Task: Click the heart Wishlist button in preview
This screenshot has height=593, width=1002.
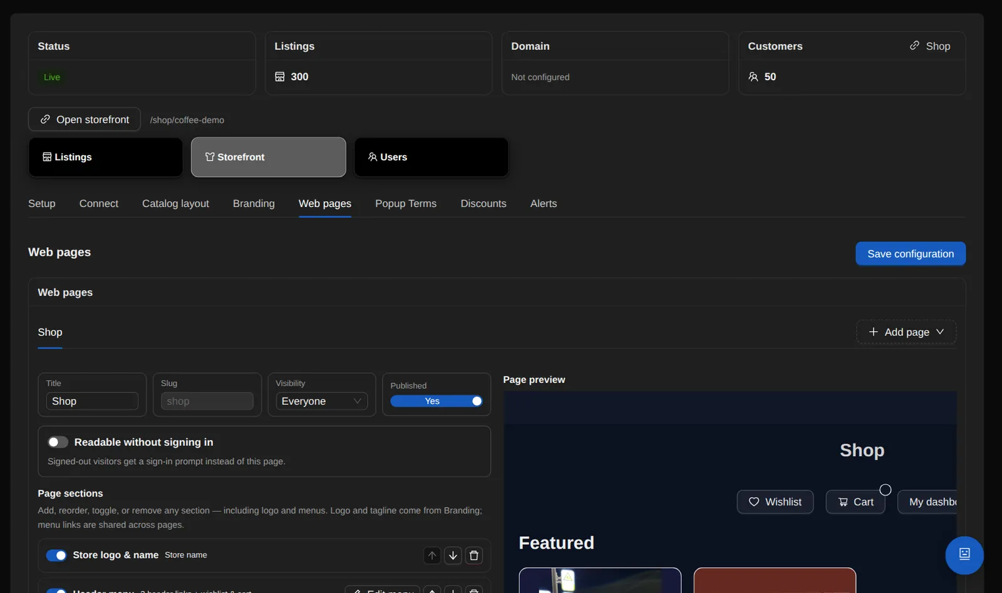Action: point(775,502)
